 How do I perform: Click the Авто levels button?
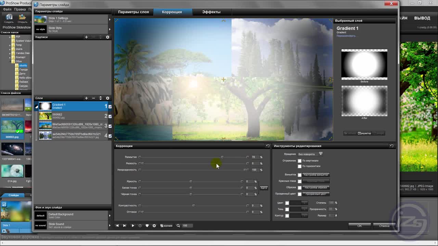[x=264, y=188]
